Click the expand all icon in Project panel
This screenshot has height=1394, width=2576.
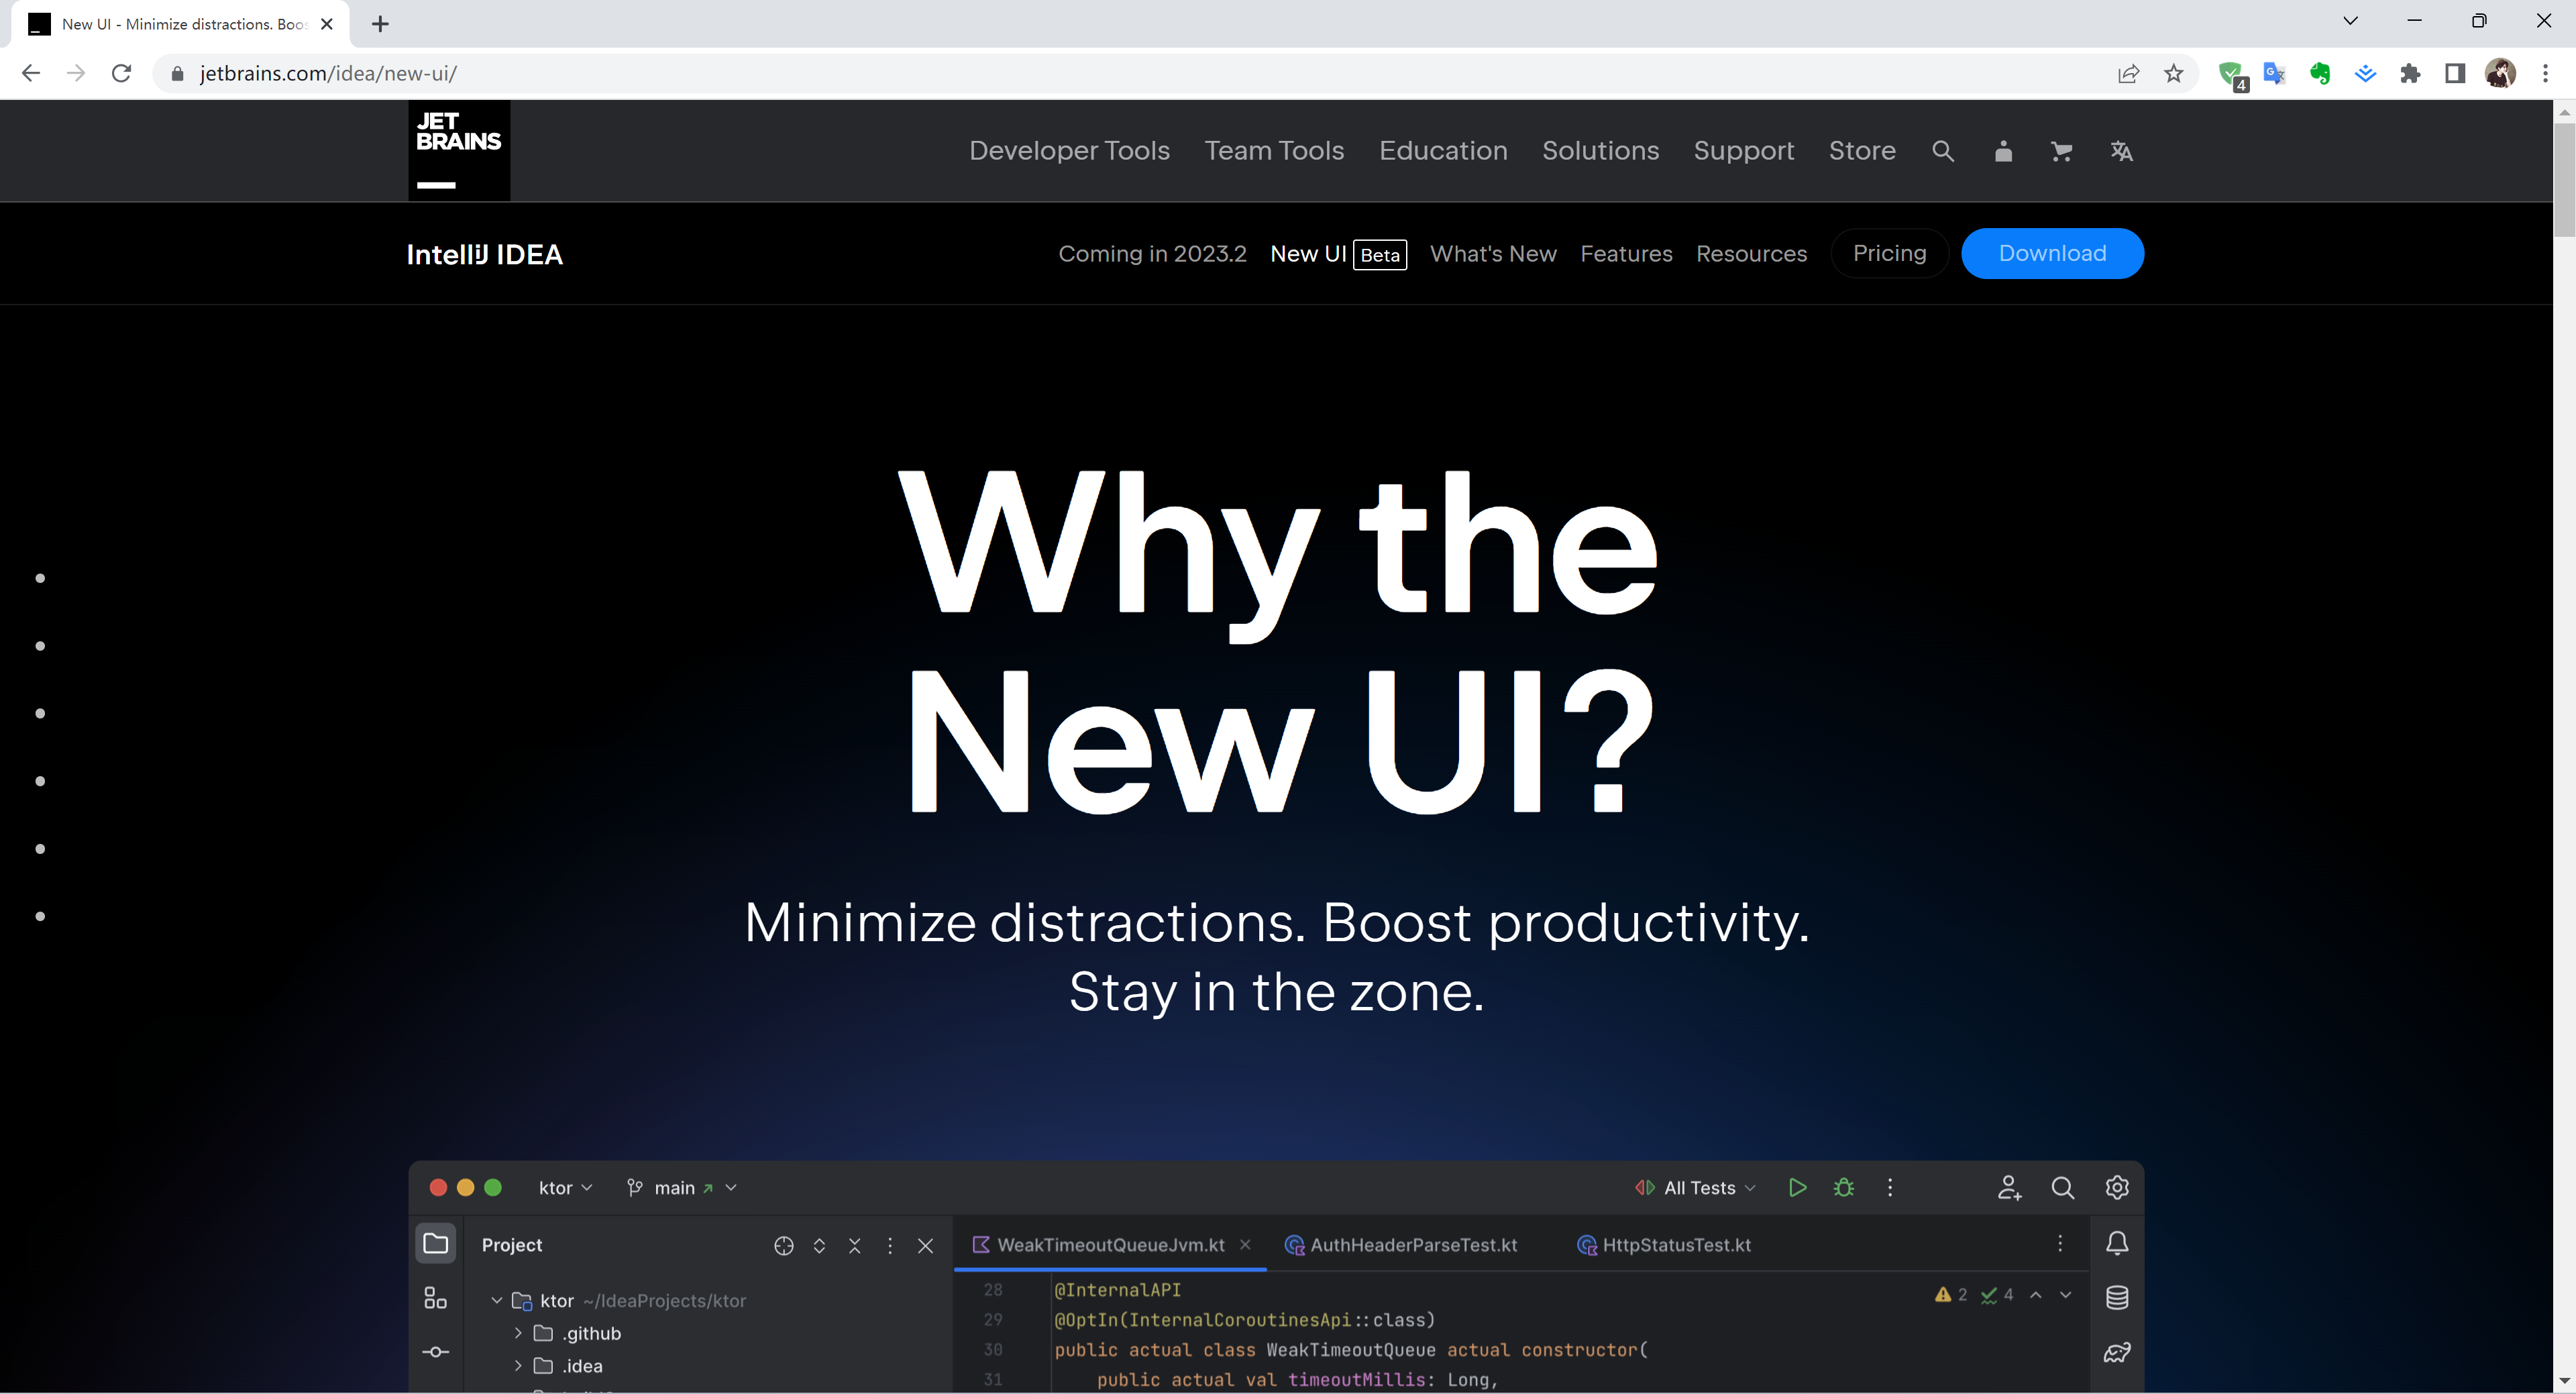coord(819,1245)
